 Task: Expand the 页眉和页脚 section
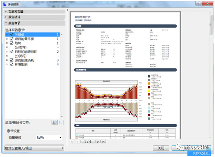coord(35,12)
